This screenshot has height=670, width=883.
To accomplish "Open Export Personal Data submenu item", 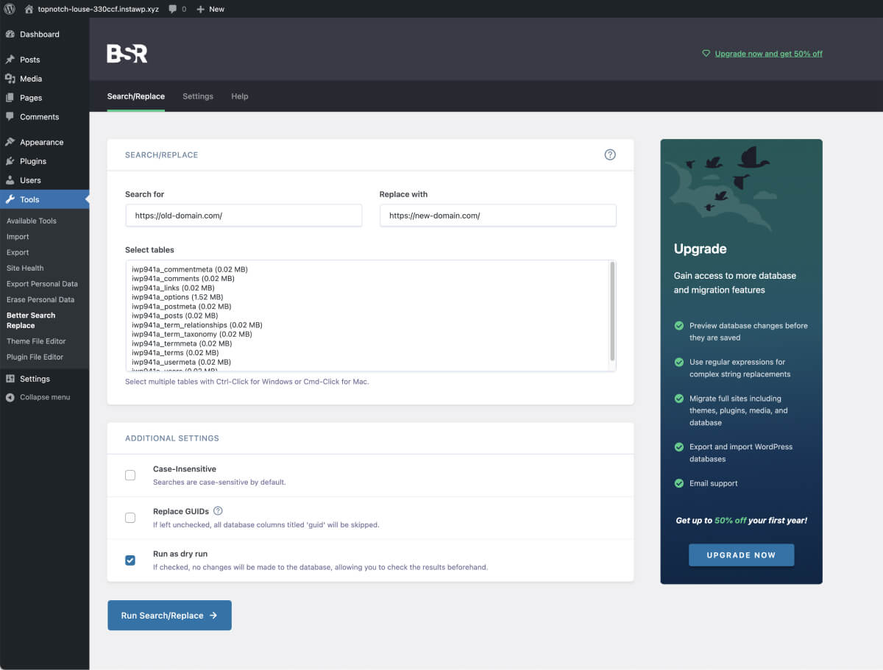I will point(42,284).
